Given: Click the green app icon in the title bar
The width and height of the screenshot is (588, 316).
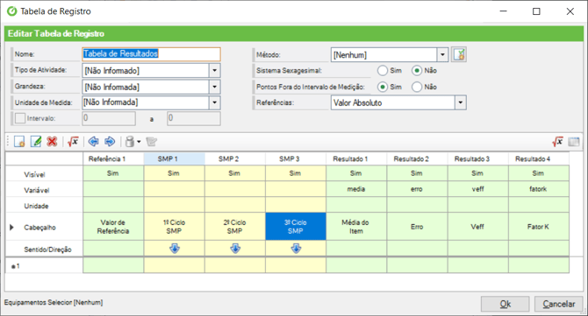Looking at the screenshot, I should 12,11.
